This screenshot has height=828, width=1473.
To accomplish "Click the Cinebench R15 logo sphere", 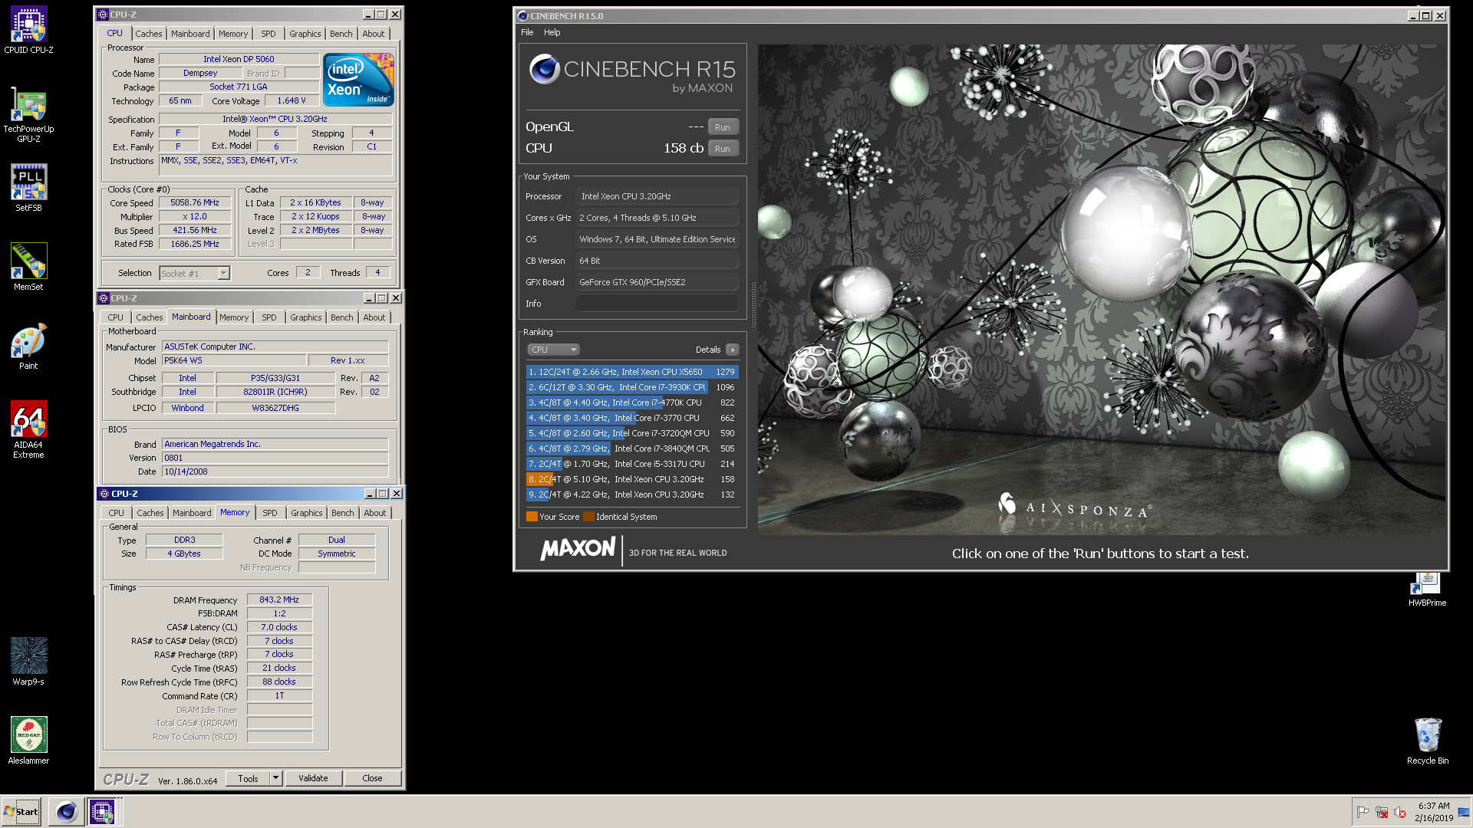I will (544, 69).
